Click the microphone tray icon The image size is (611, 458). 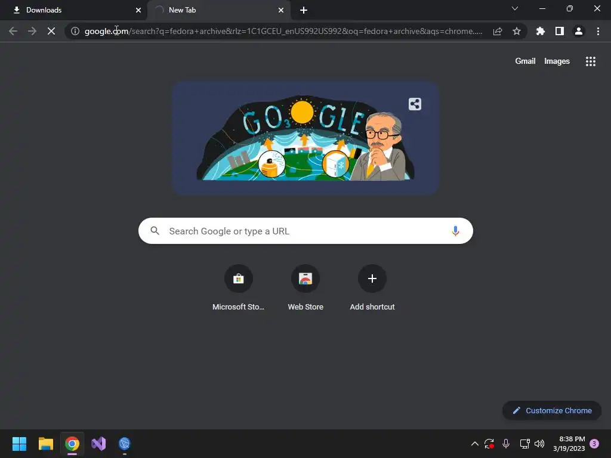pos(506,444)
